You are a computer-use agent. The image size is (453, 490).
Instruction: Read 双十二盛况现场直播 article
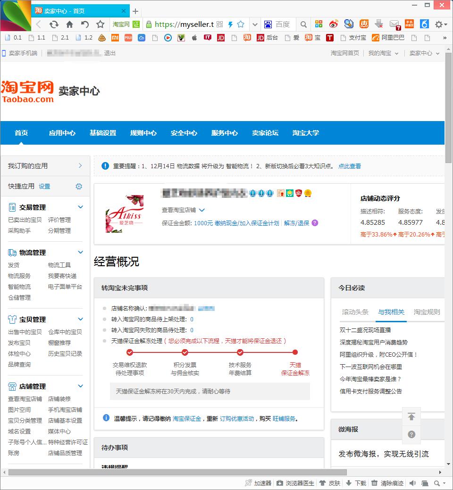pos(365,330)
